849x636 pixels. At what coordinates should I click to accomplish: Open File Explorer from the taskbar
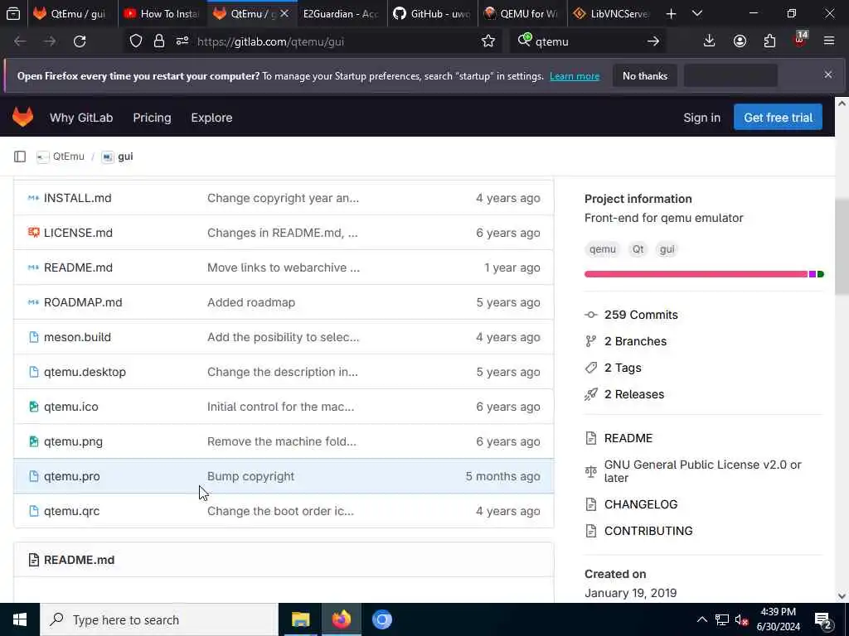[300, 619]
